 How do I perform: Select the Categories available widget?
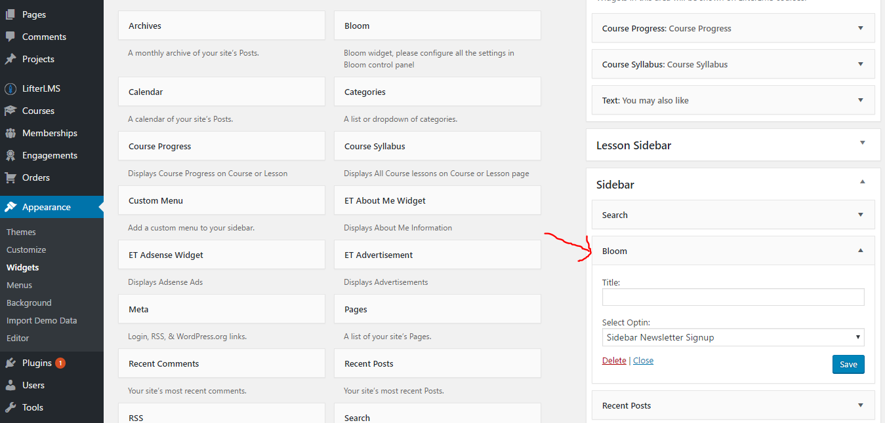click(438, 92)
